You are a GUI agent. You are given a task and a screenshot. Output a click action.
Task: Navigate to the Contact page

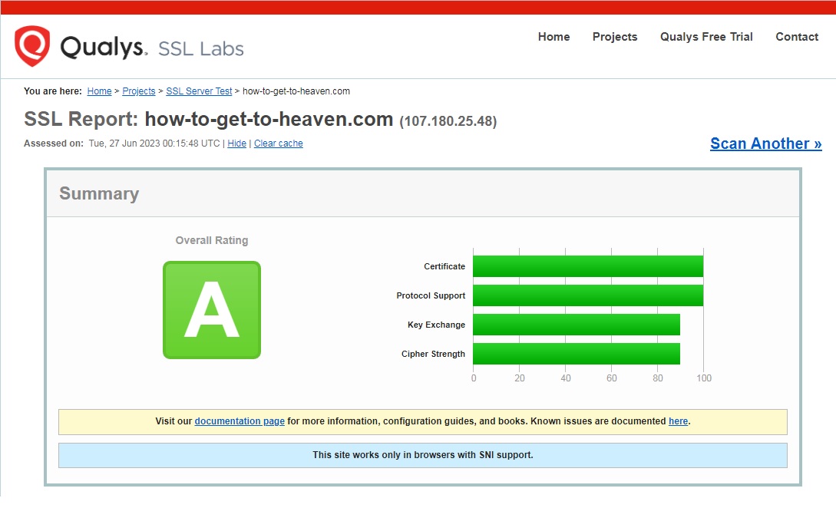(x=796, y=36)
